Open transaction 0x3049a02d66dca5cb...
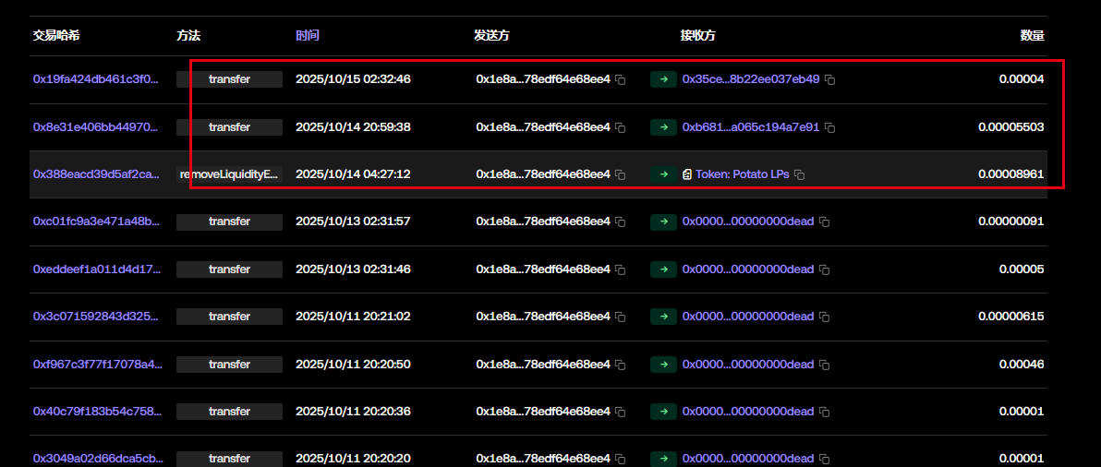Screen dimensions: 1101x467 pos(98,459)
